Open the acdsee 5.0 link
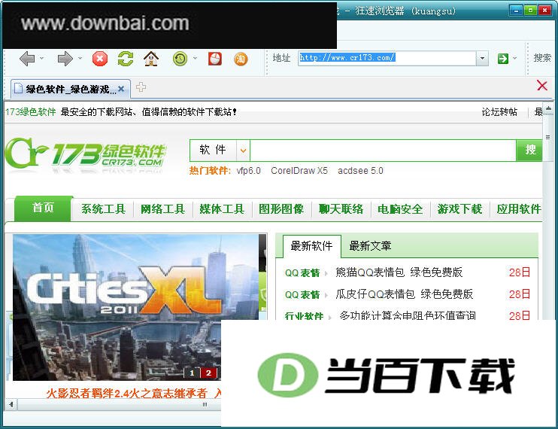This screenshot has height=429, width=558. tap(360, 171)
